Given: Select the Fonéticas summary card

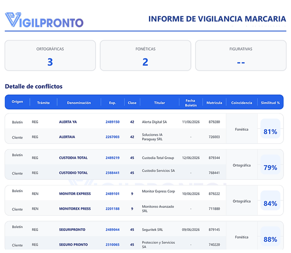Looking at the screenshot, I should pos(145,56).
